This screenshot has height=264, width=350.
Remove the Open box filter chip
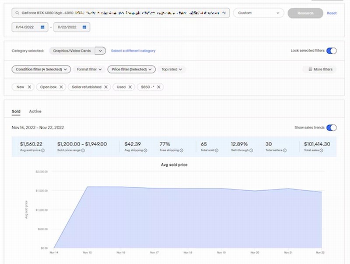[x=61, y=87]
